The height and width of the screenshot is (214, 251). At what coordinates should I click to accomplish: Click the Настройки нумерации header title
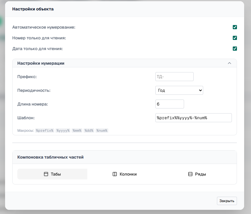tap(41, 63)
